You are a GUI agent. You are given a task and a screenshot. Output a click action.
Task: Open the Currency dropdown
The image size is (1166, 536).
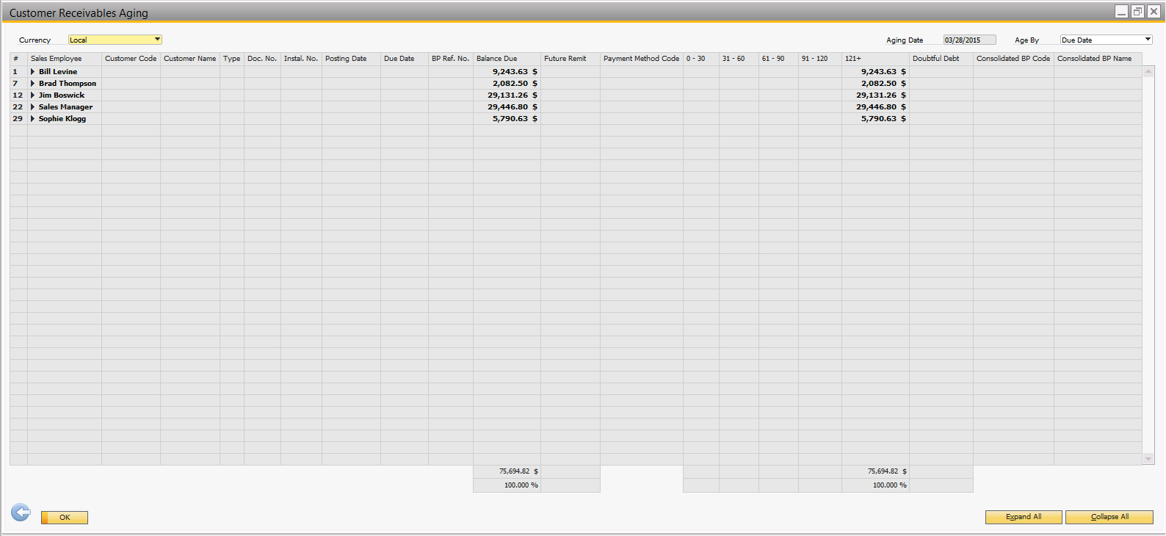point(157,40)
